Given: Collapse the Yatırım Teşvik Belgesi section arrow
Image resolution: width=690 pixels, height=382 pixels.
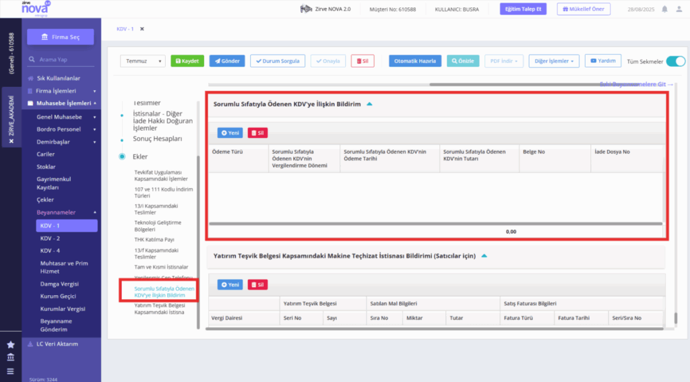Looking at the screenshot, I should coord(484,256).
